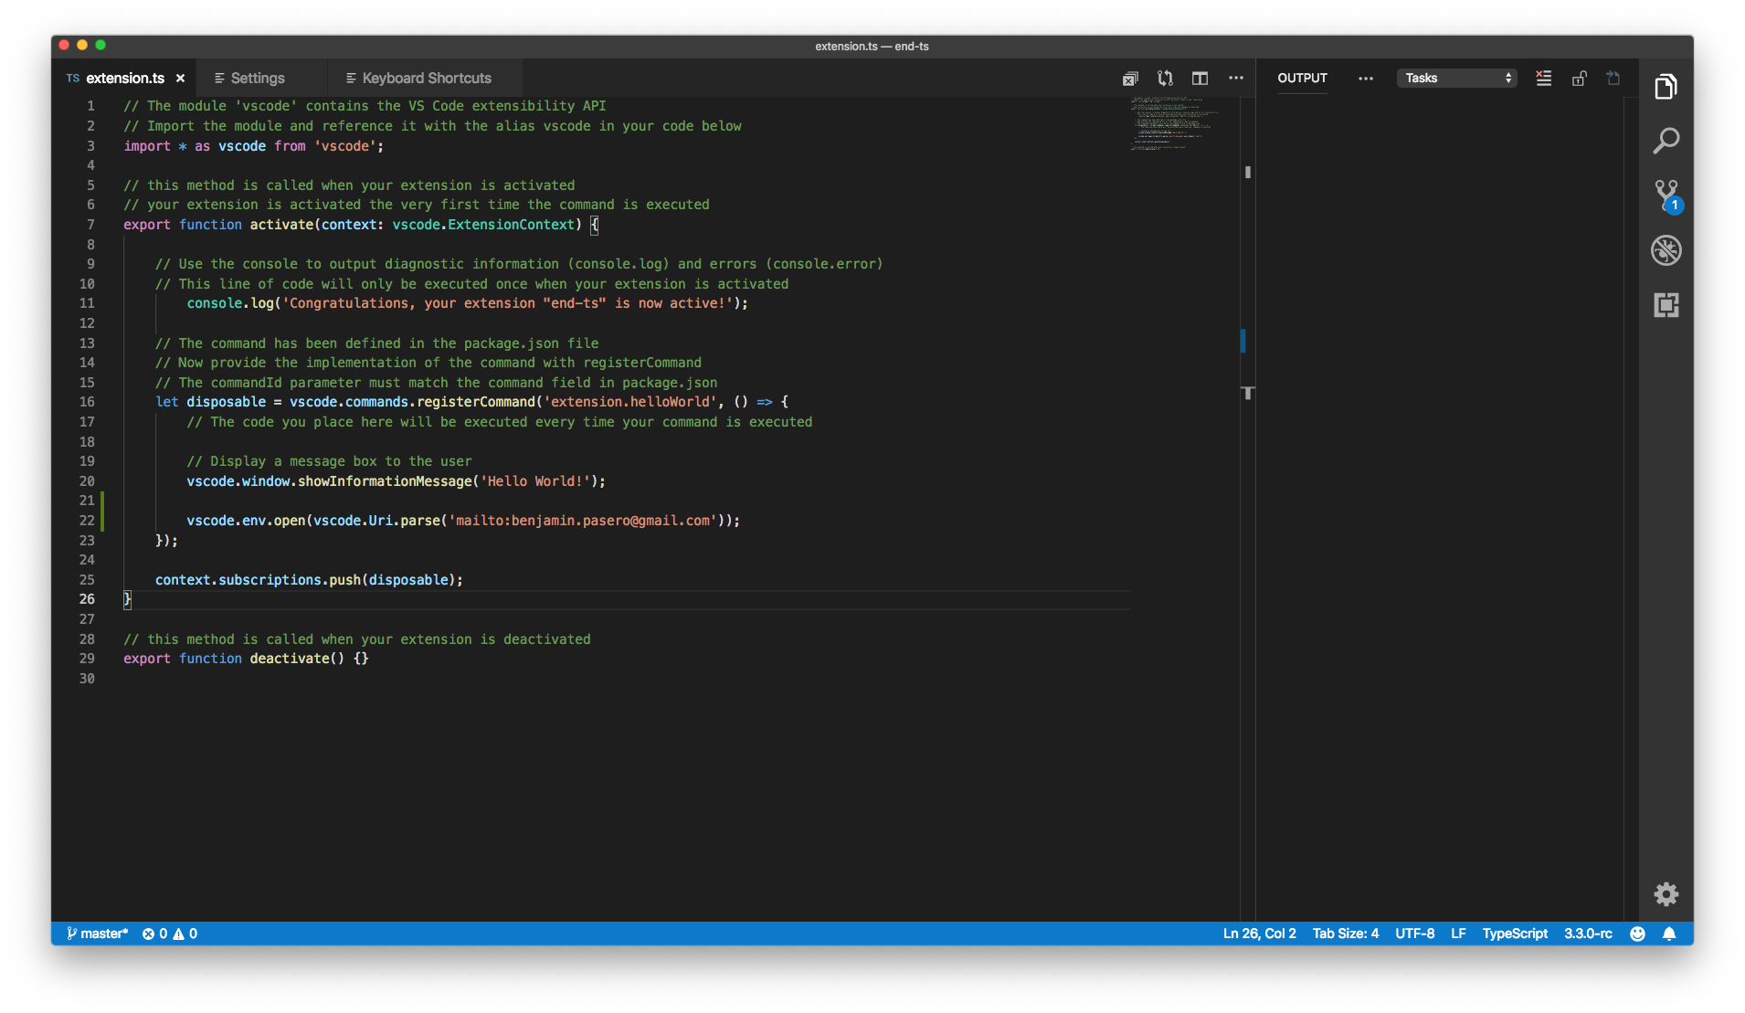
Task: Open the output log file icon
Action: (1613, 79)
